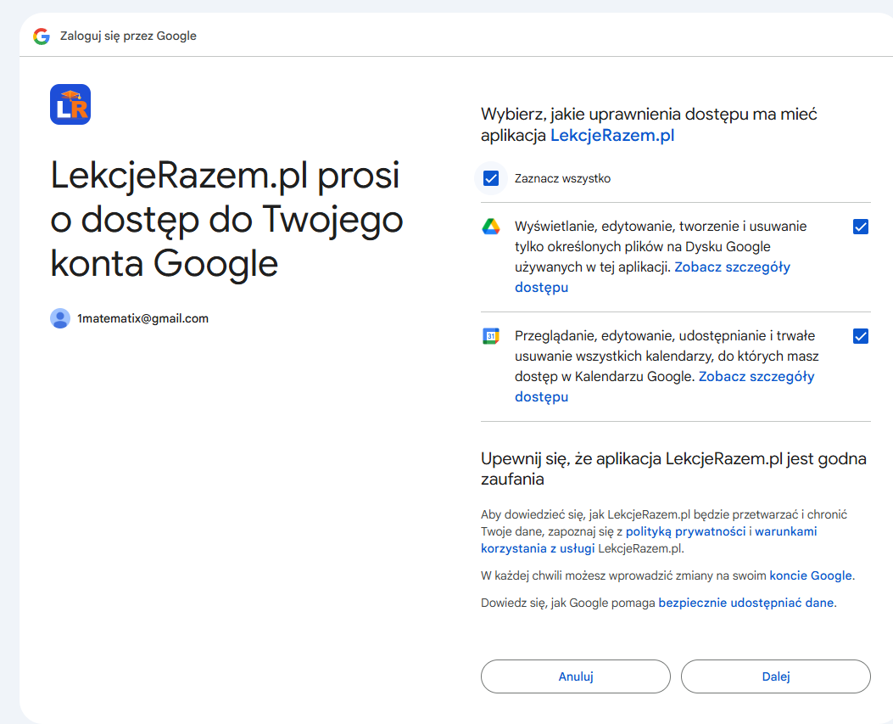
Task: Open Zobacz szczegóły dostępu for Calendar
Action: coord(756,377)
